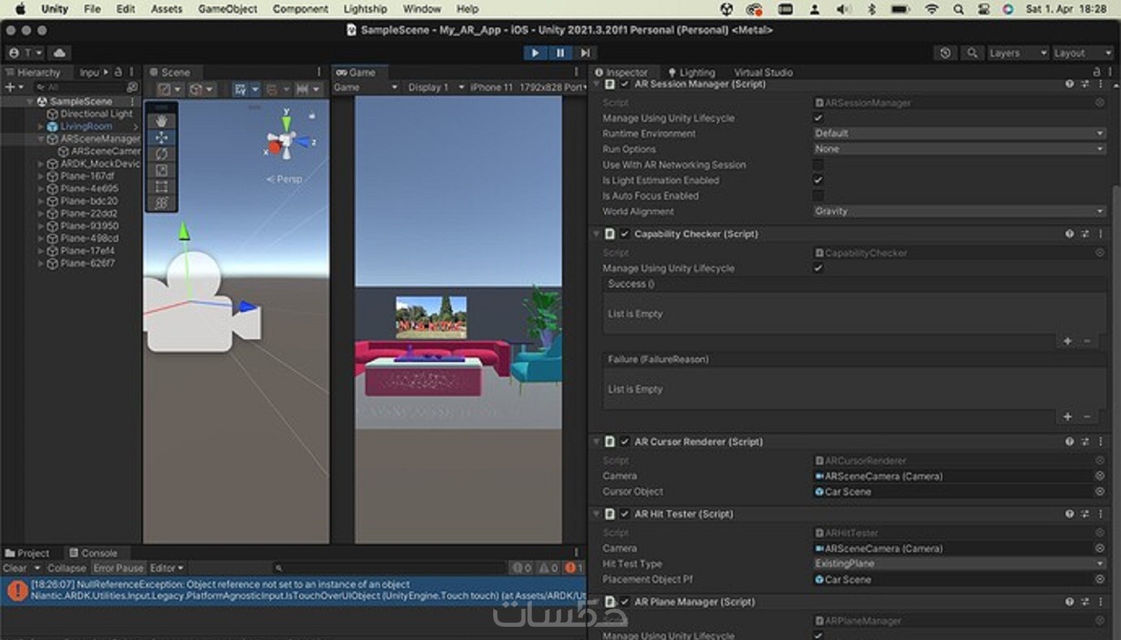
Task: Select the Scale tool in Scene
Action: click(162, 170)
